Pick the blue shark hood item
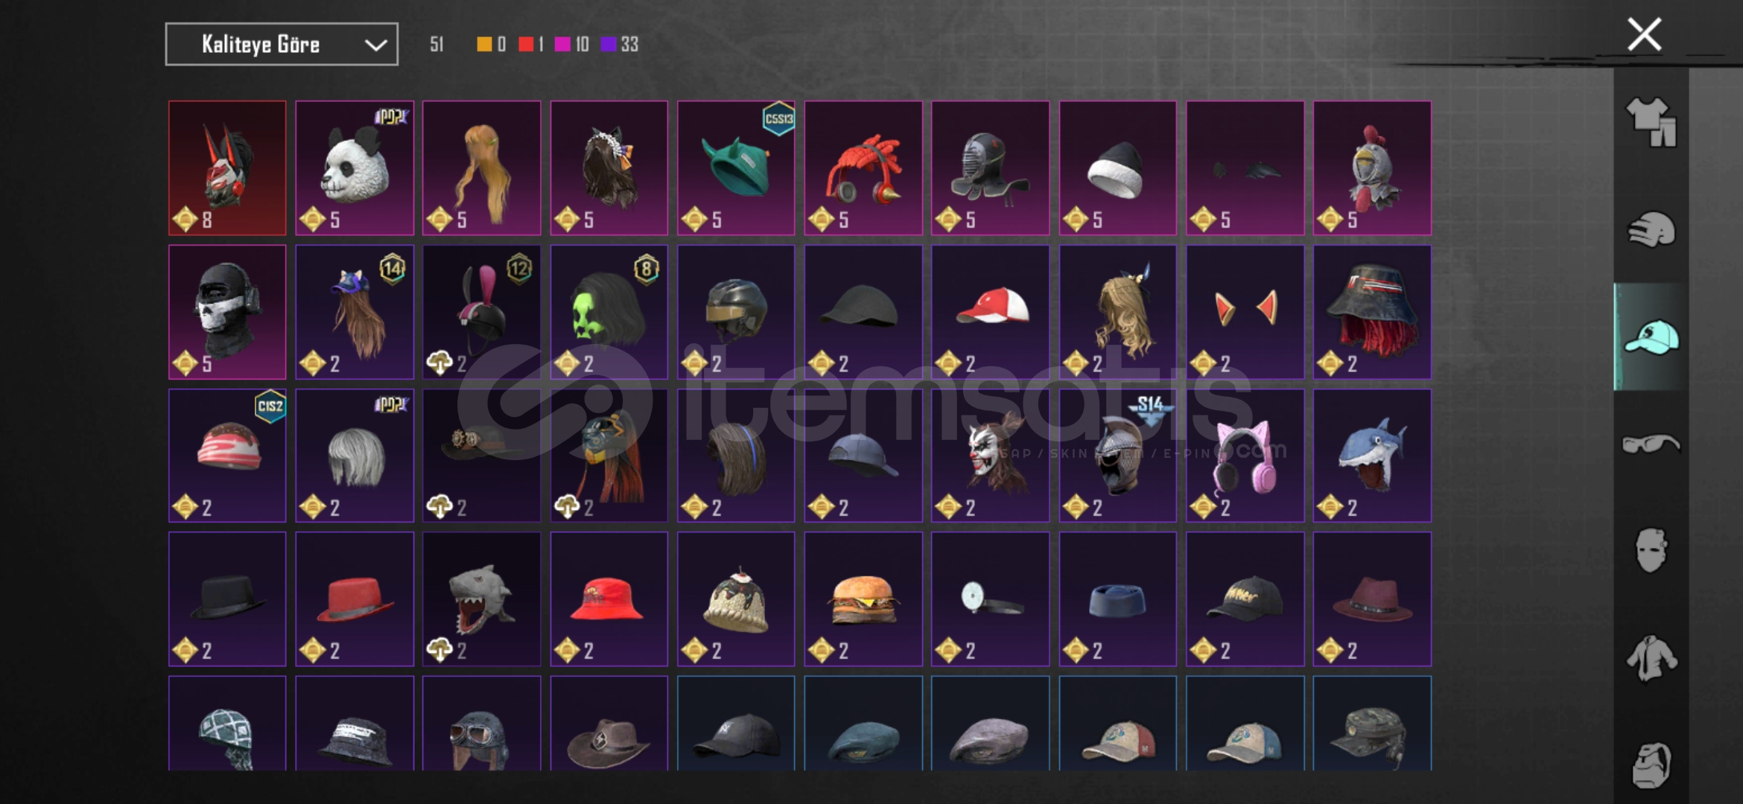1743x804 pixels. click(1372, 456)
